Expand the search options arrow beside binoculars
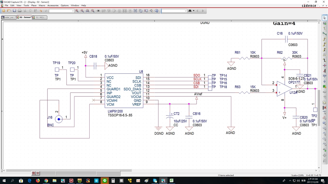Screen dimensions: 328x184 point(194,11)
